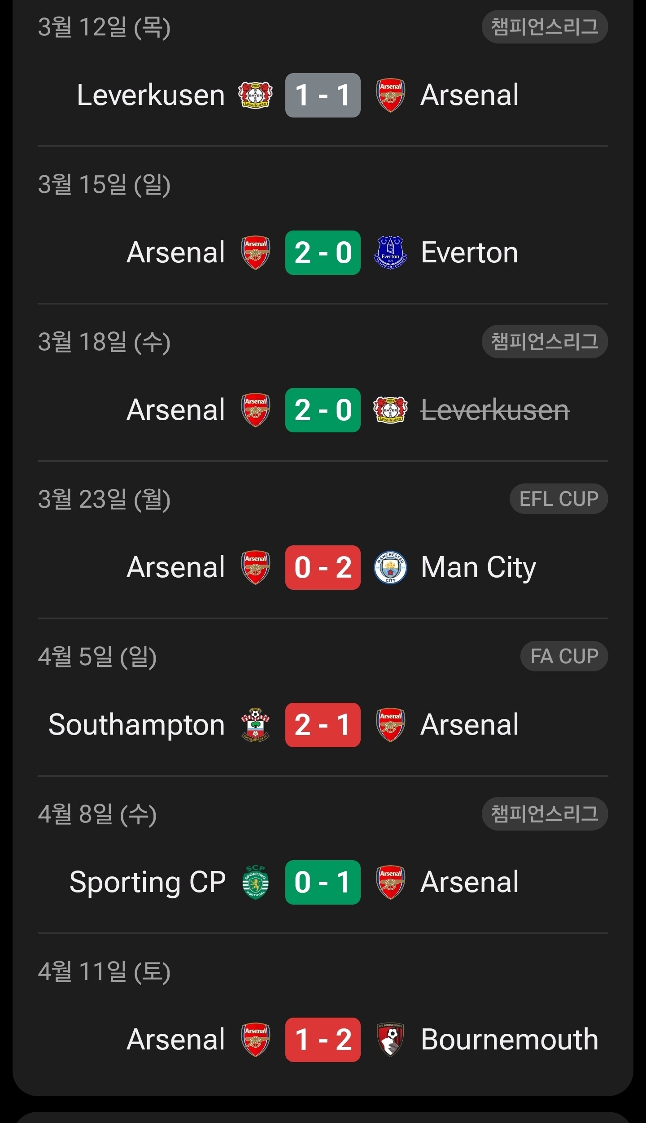646x1123 pixels.
Task: Open the Everton team name
Action: click(469, 252)
